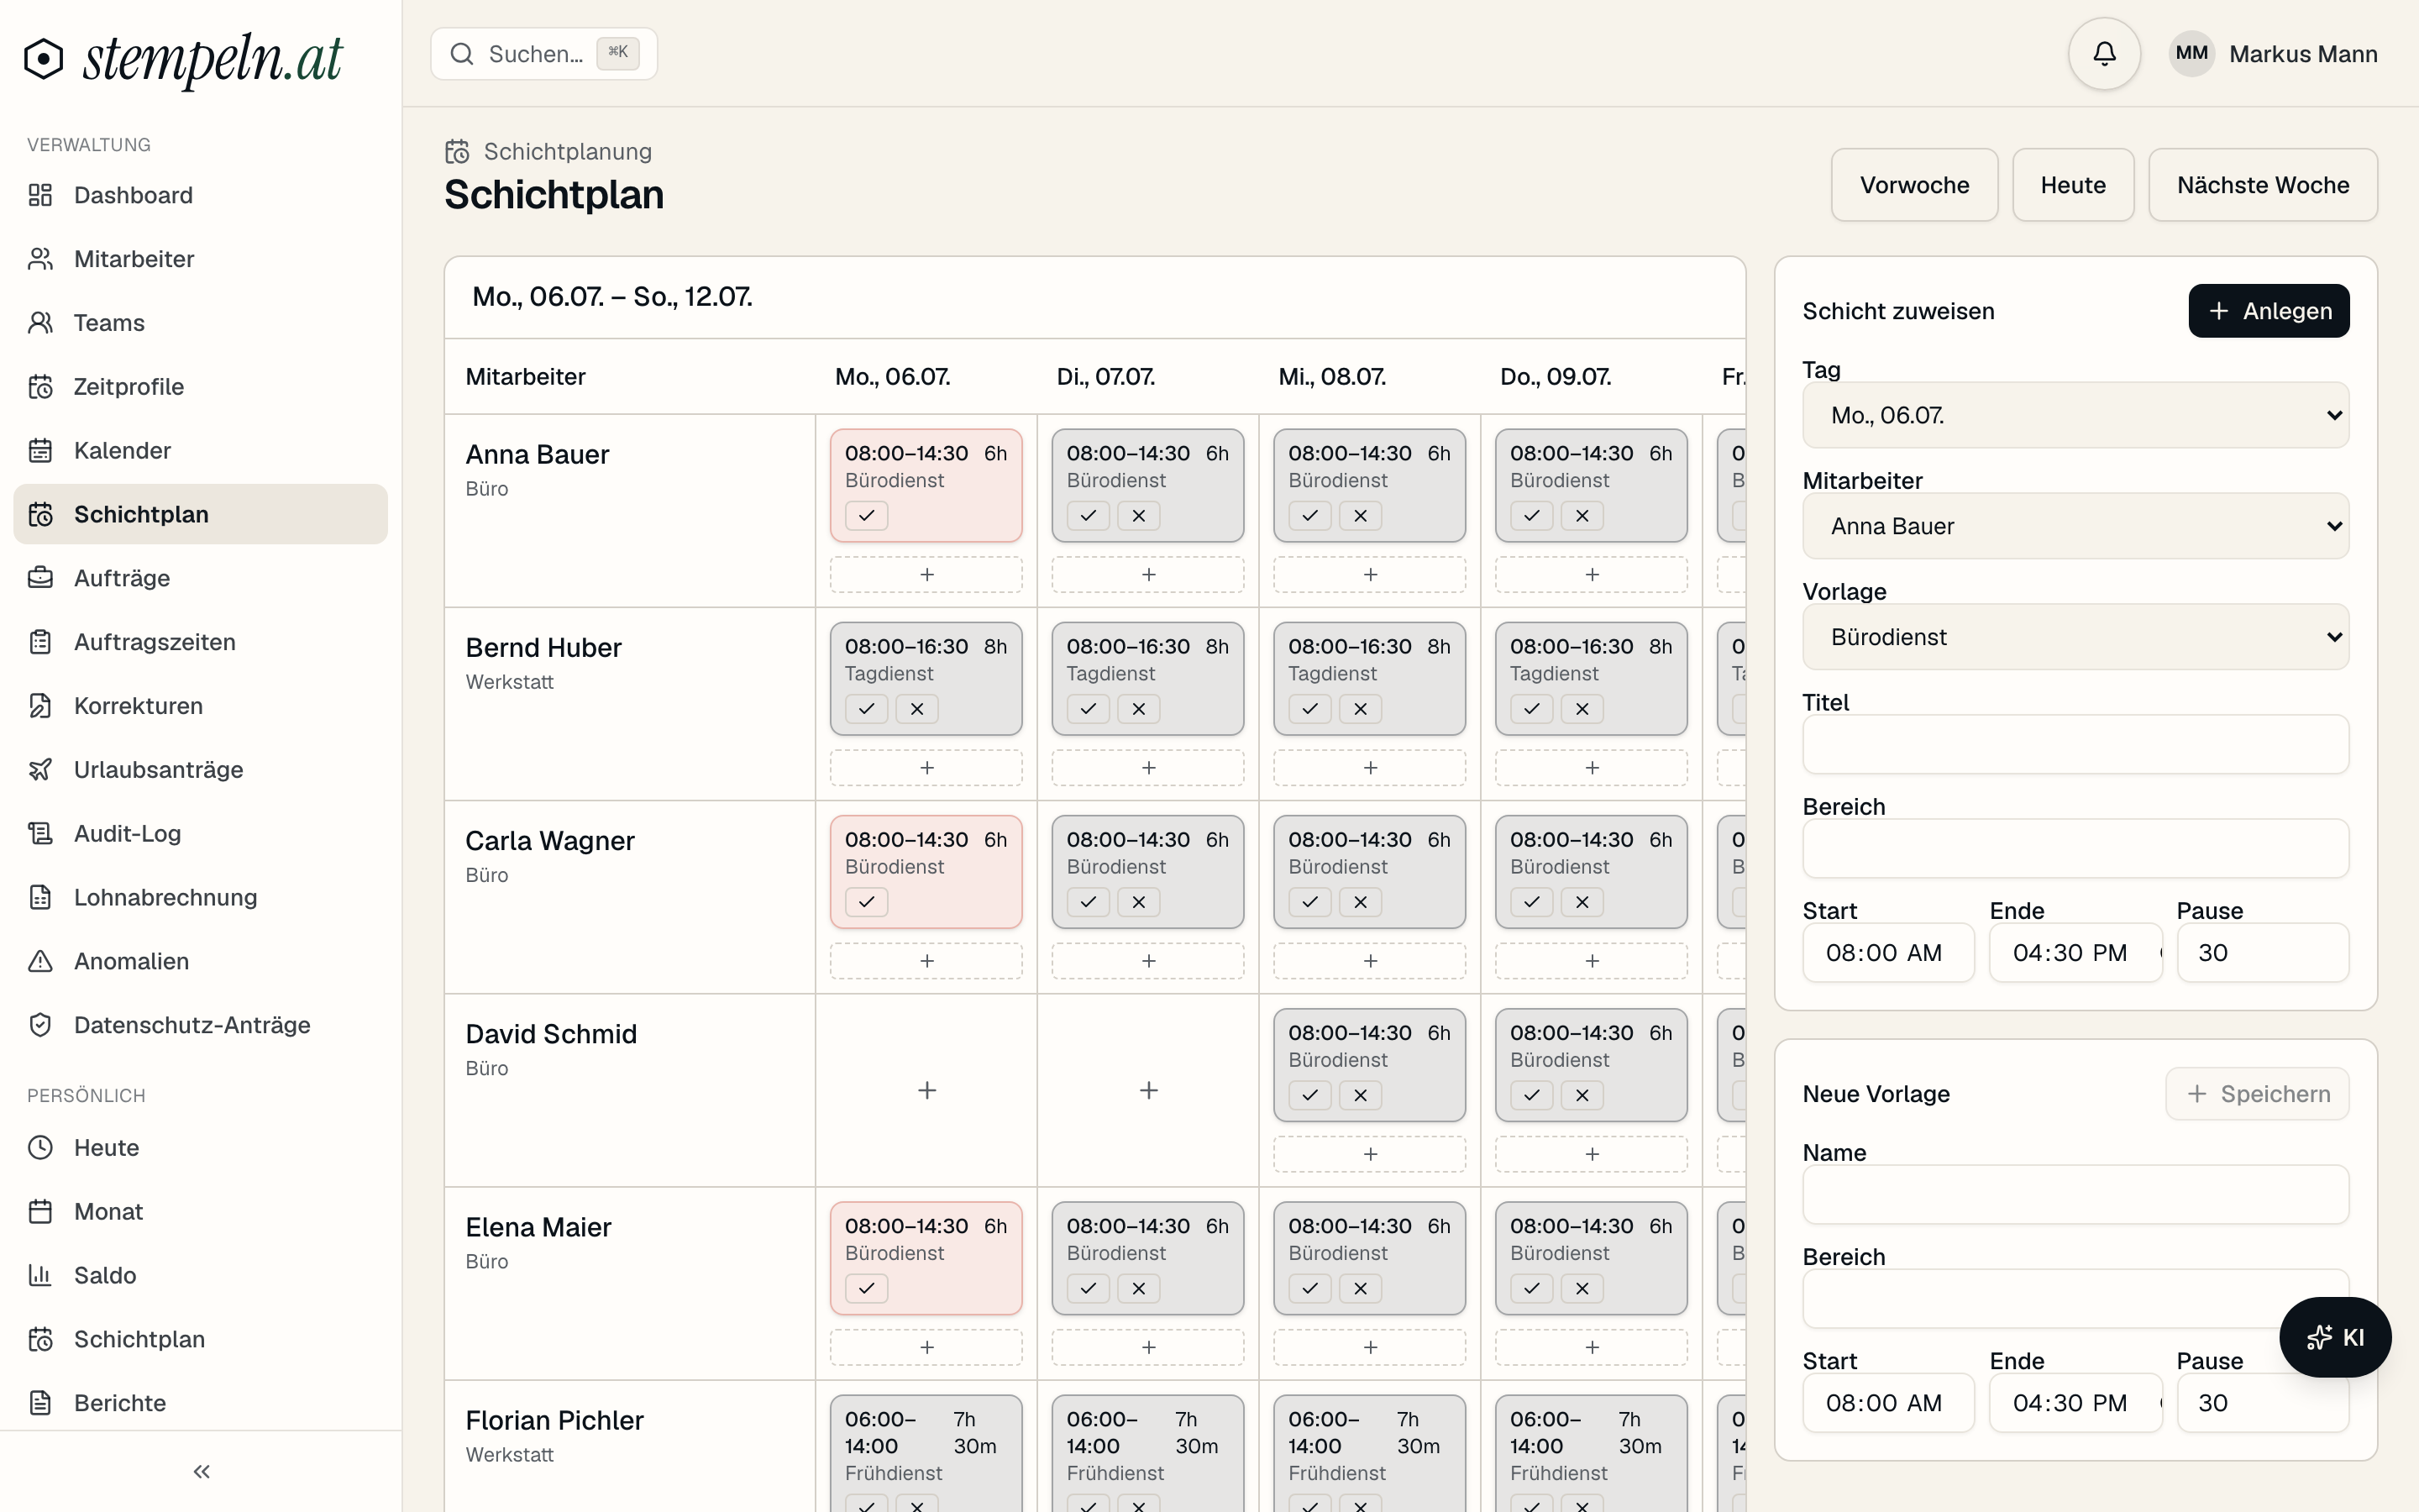The image size is (2419, 1512).
Task: Open personal Schichtplan under Persönlich
Action: pyautogui.click(x=200, y=1340)
